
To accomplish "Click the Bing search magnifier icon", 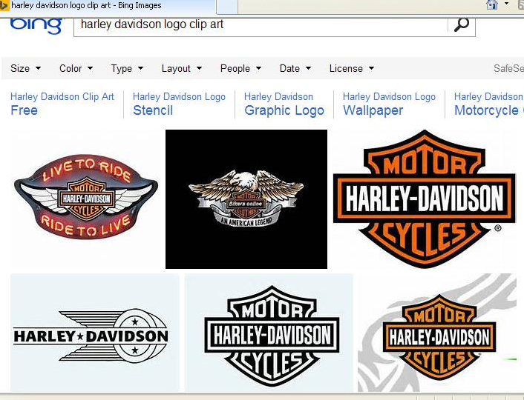I will click(462, 24).
